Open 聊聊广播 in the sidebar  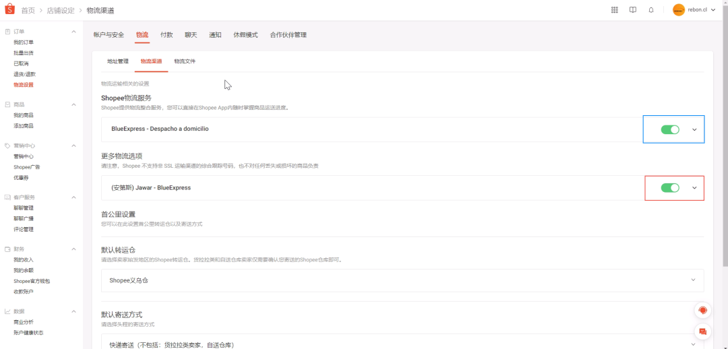24,218
